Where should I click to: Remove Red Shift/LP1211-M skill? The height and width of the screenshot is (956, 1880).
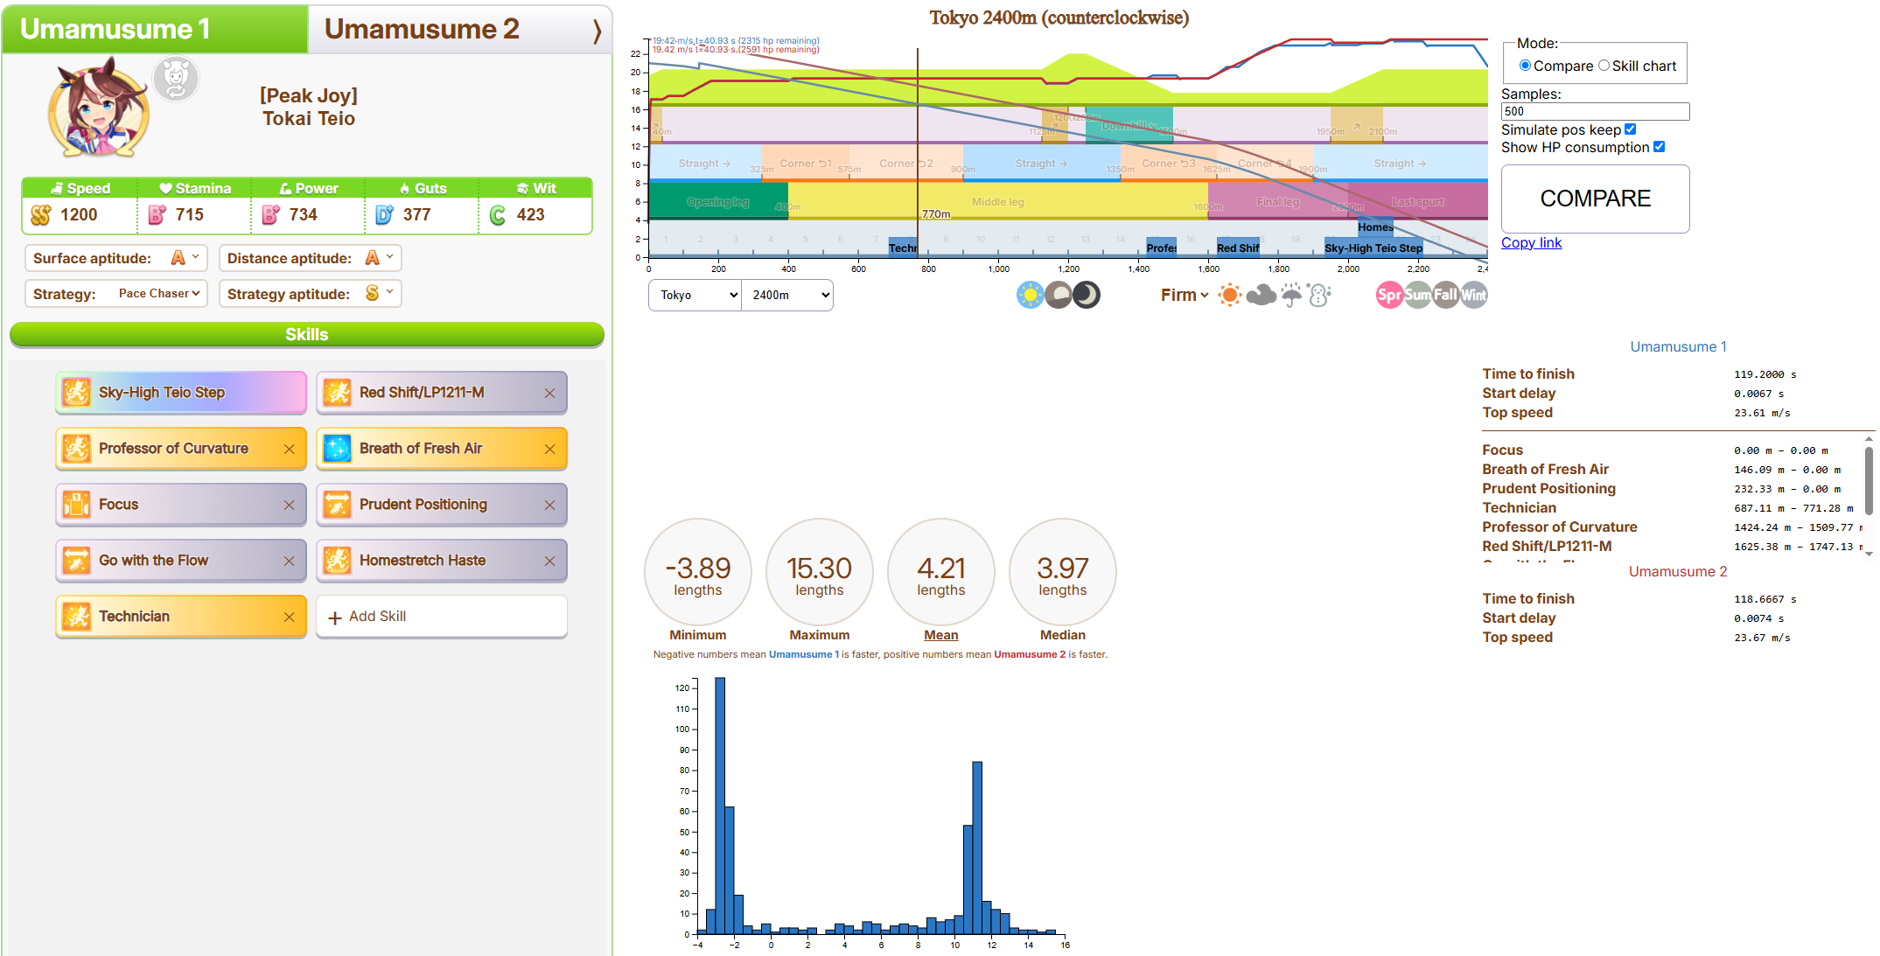coord(549,394)
